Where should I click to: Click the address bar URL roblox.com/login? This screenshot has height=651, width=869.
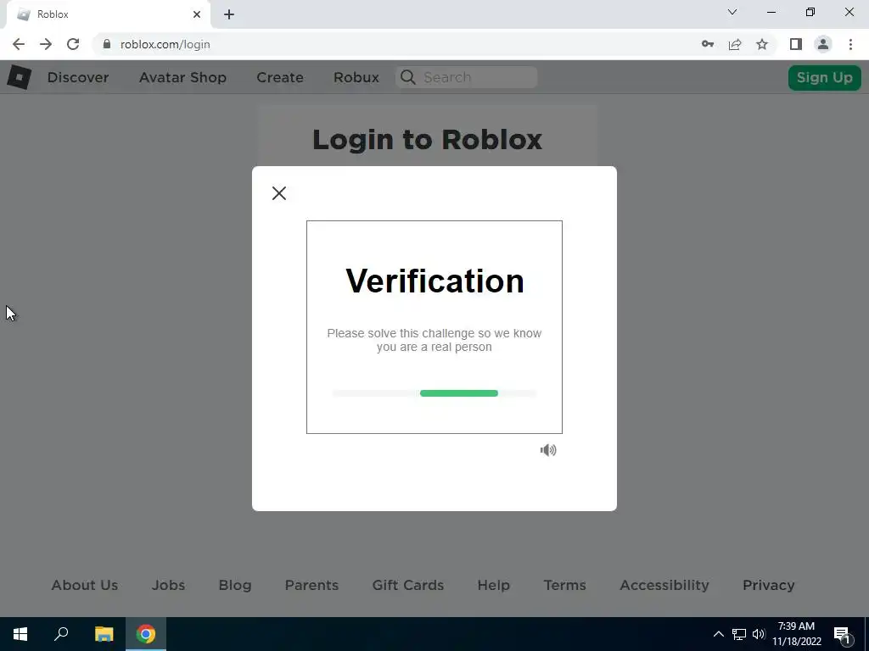[165, 44]
